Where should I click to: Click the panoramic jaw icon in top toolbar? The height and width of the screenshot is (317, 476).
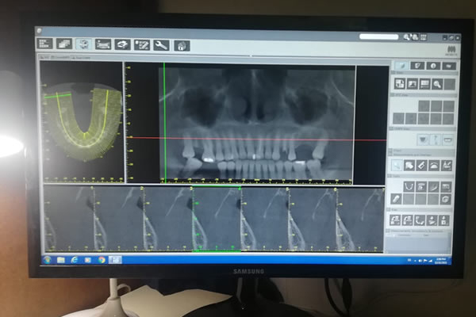(x=103, y=44)
